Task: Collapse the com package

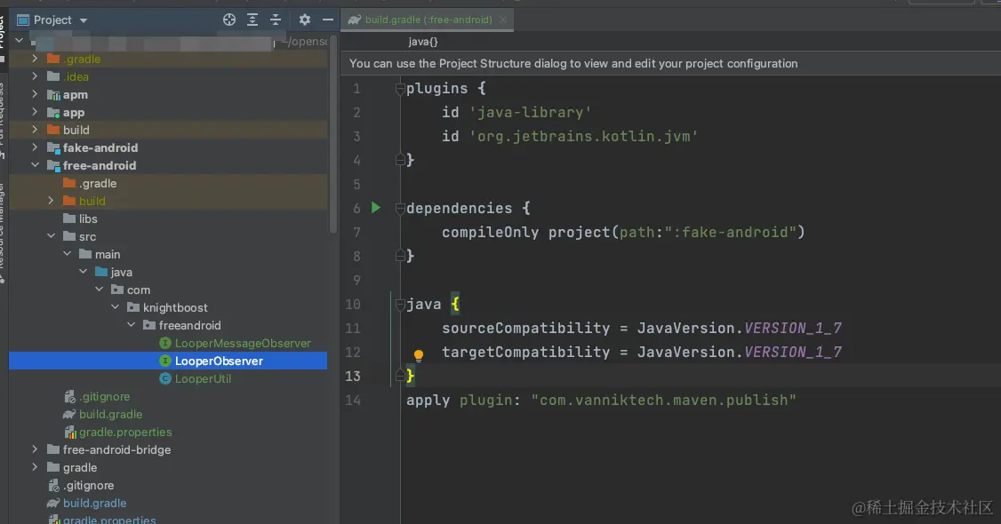Action: point(99,290)
